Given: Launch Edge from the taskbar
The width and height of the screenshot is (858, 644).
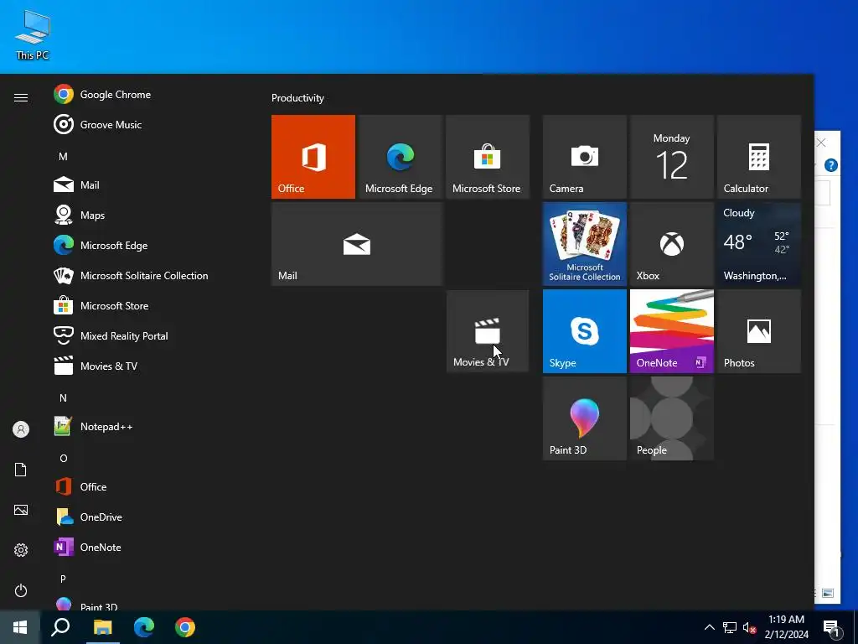Looking at the screenshot, I should click(x=144, y=627).
